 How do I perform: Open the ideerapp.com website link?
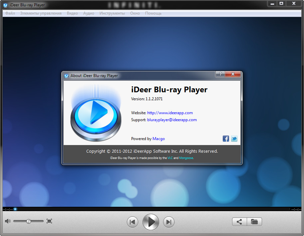tap(170, 113)
